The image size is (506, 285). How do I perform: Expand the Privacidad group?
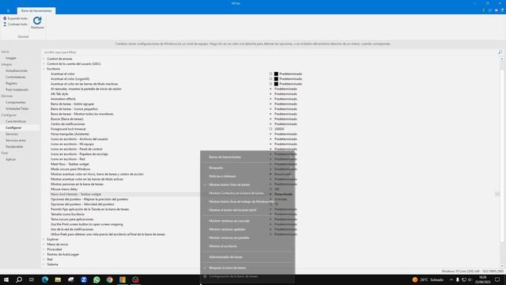click(44, 249)
